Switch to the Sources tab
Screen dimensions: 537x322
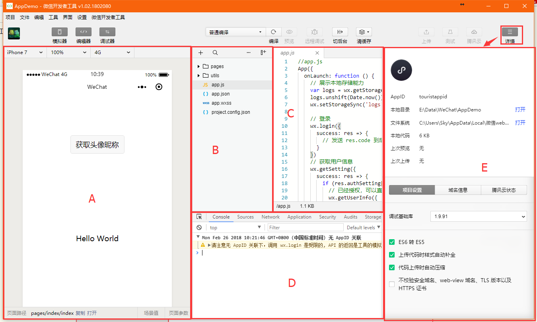(x=245, y=217)
